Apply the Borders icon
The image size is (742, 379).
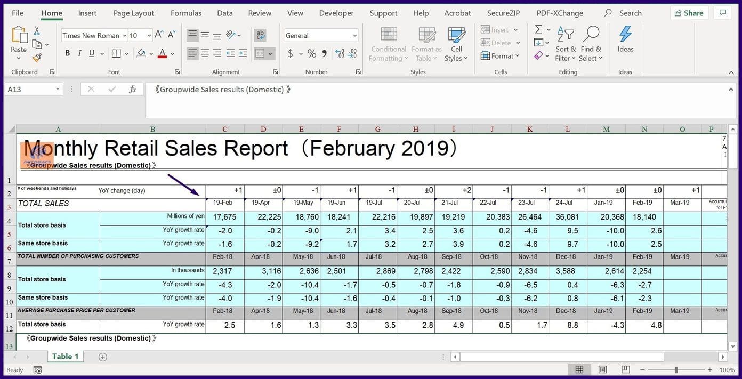tap(116, 53)
